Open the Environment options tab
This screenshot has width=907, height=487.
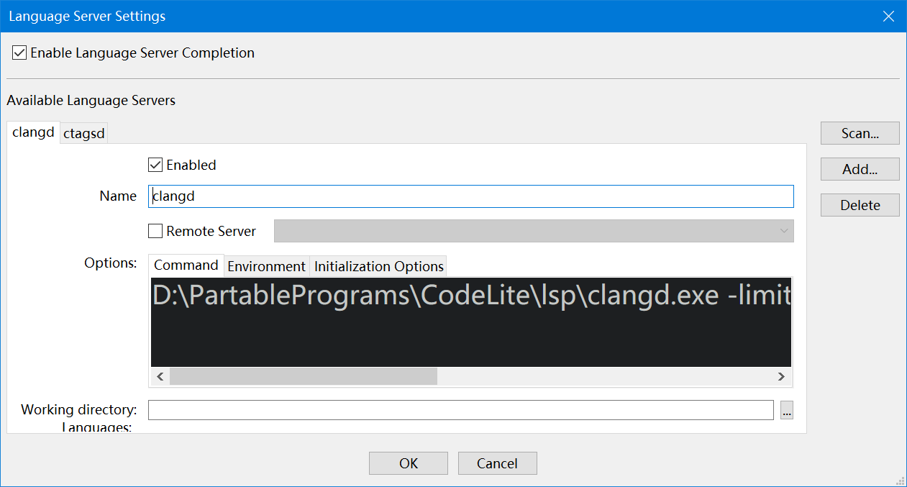click(266, 266)
